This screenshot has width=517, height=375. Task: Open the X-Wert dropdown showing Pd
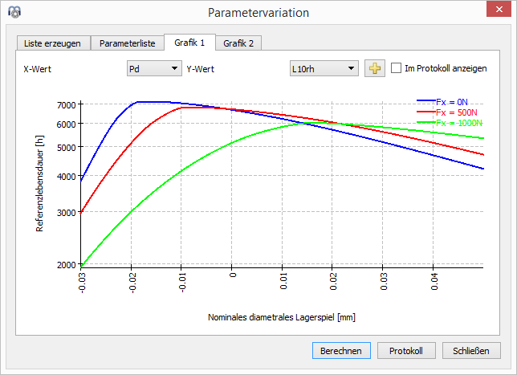click(x=154, y=68)
